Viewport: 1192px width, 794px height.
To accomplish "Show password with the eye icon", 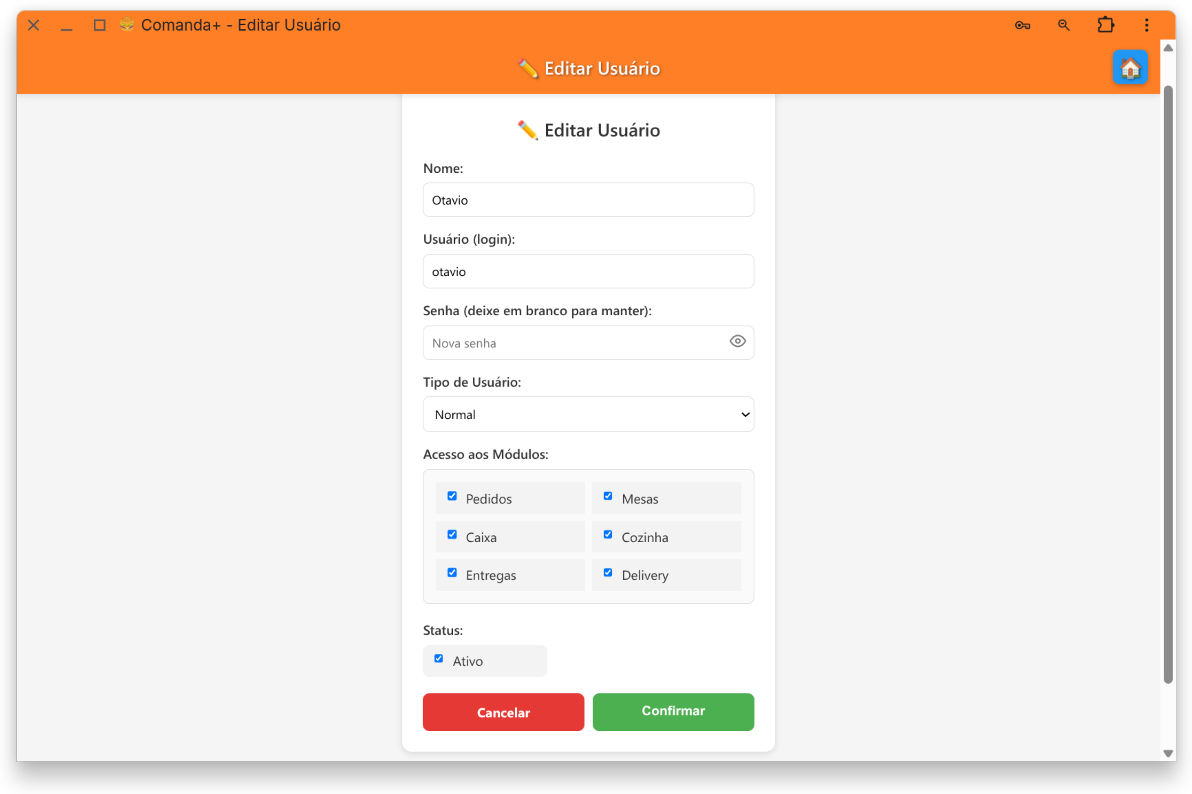I will [737, 342].
